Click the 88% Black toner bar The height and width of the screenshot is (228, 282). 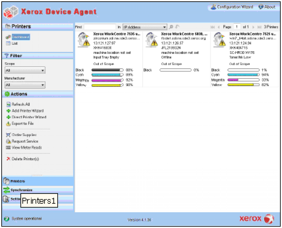pyautogui.click(x=107, y=70)
